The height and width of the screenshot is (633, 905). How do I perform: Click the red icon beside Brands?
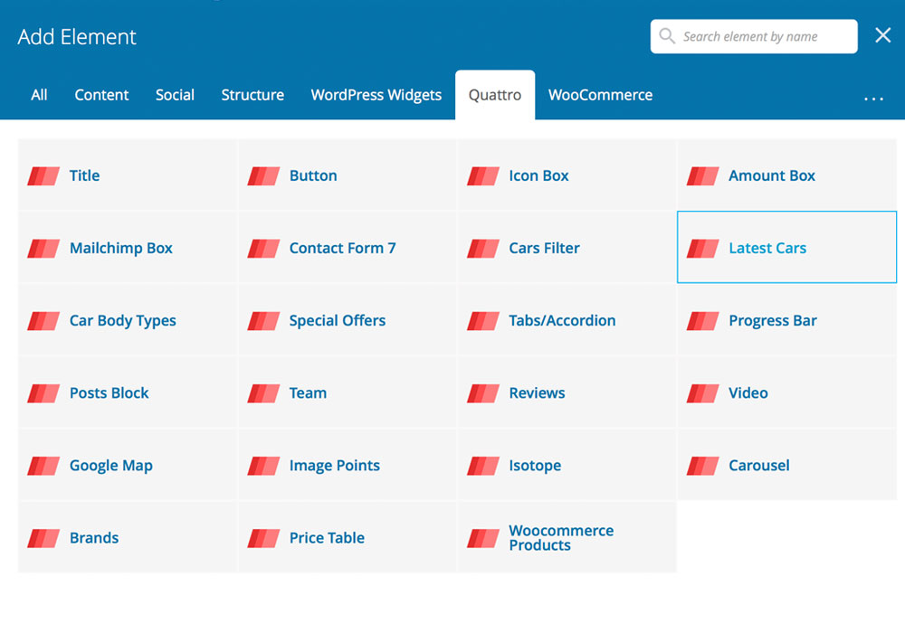tap(43, 538)
